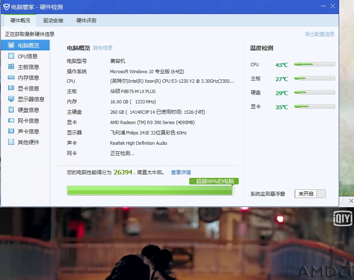Click the 飞利浦 Philips 241E display text
Viewport: 354px width, 280px height.
148,133
